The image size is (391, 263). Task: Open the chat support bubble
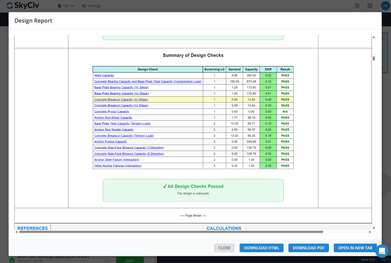pyautogui.click(x=382, y=251)
